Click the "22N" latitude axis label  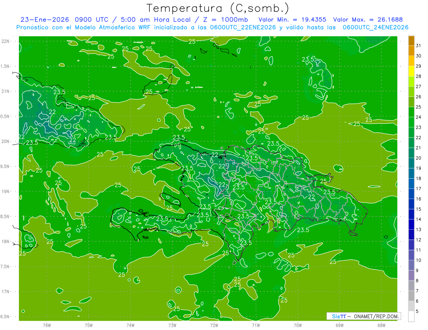click(x=5, y=41)
